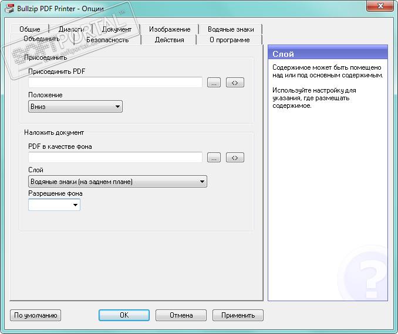The height and width of the screenshot is (334, 398).
Task: Open the Общие tab
Action: point(30,29)
